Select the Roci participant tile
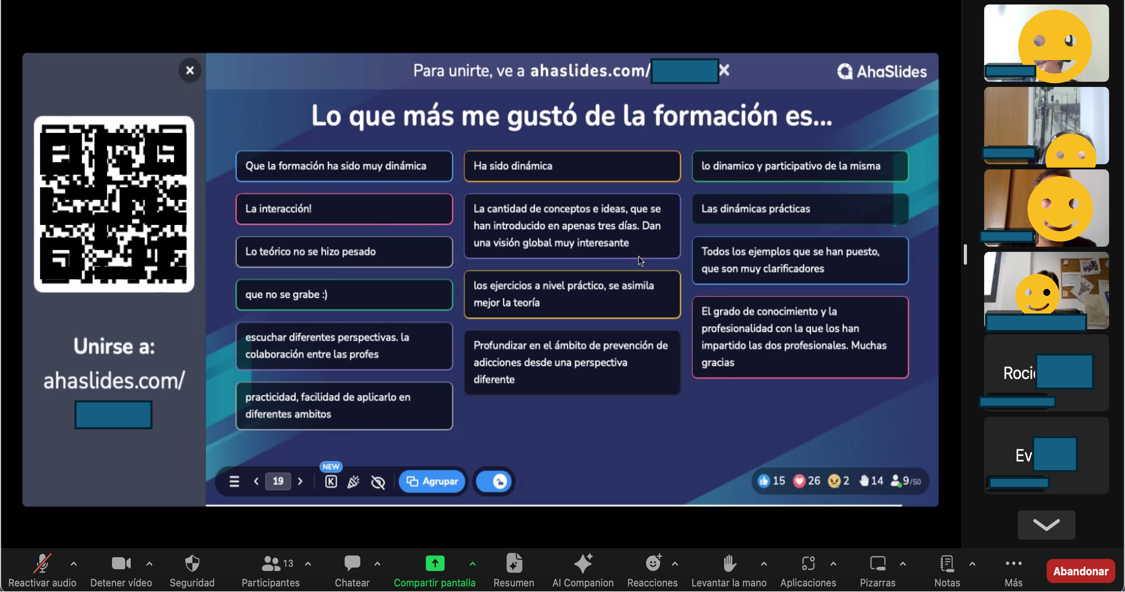1125x592 pixels. point(1046,373)
